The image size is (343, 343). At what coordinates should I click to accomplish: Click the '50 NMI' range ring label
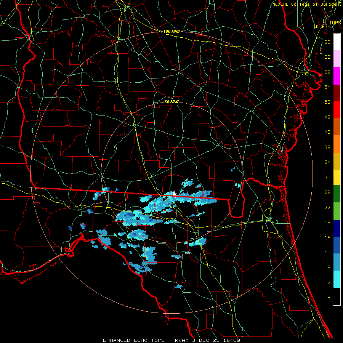point(171,102)
